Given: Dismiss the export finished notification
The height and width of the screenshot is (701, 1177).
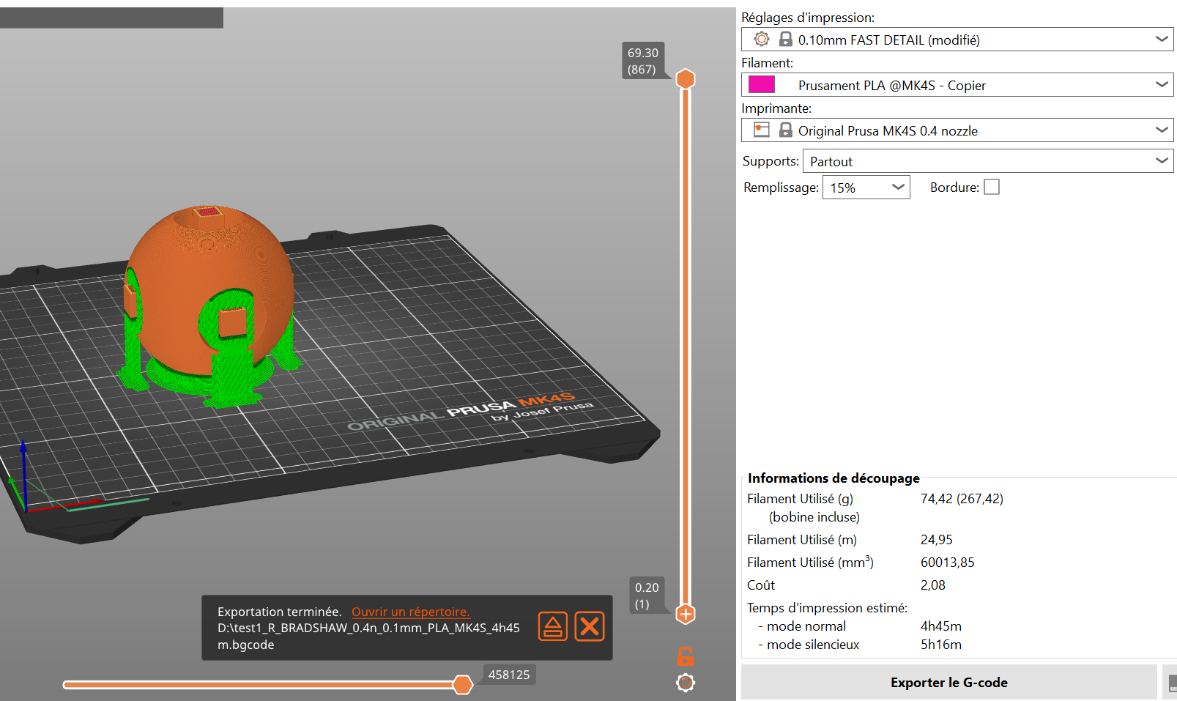Looking at the screenshot, I should 590,626.
